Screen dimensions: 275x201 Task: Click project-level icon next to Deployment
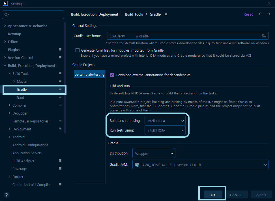(60, 129)
